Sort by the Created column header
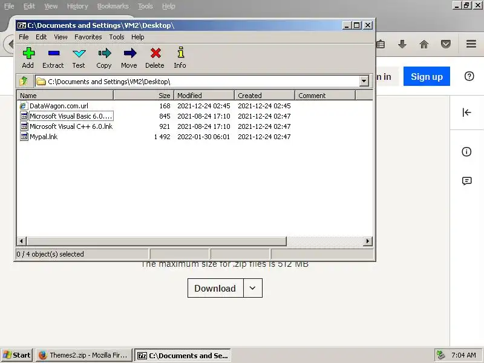Screen dimensions: 484x363 tap(265, 96)
